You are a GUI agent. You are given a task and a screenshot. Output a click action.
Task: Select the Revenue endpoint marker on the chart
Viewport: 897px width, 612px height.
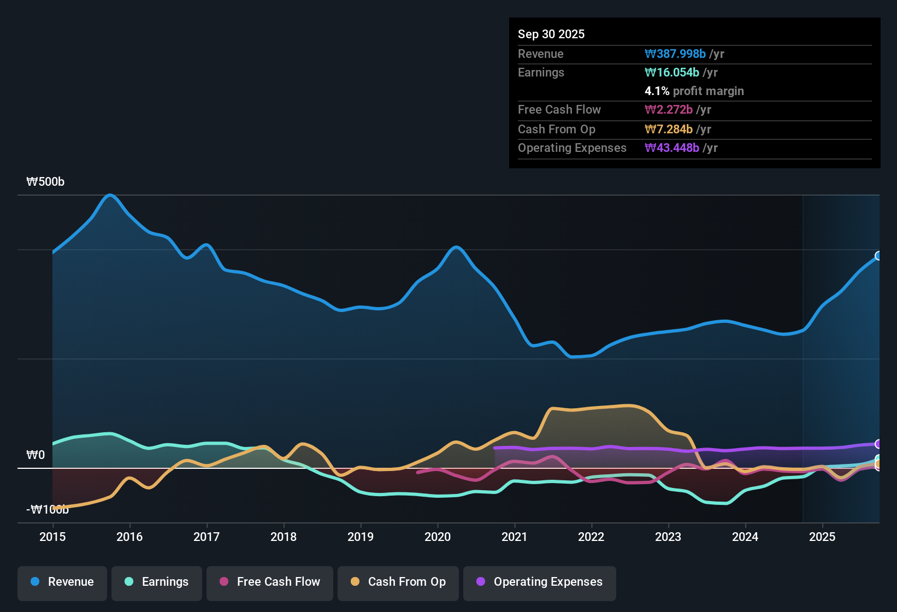click(x=878, y=256)
